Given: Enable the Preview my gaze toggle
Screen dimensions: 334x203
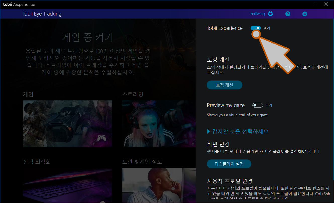Looking at the screenshot, I should pyautogui.click(x=258, y=105).
